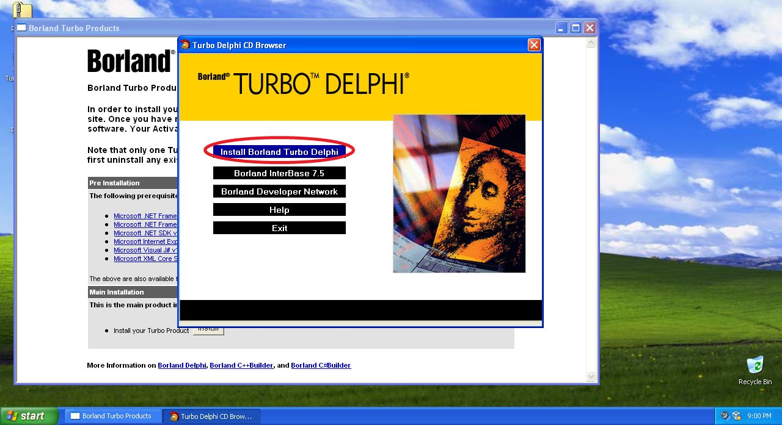Open the Borland C++Builder link
Viewport: 782px width, 425px height.
pos(241,365)
